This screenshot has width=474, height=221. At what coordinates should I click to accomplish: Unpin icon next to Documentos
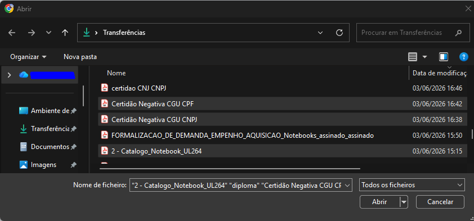click(73, 147)
